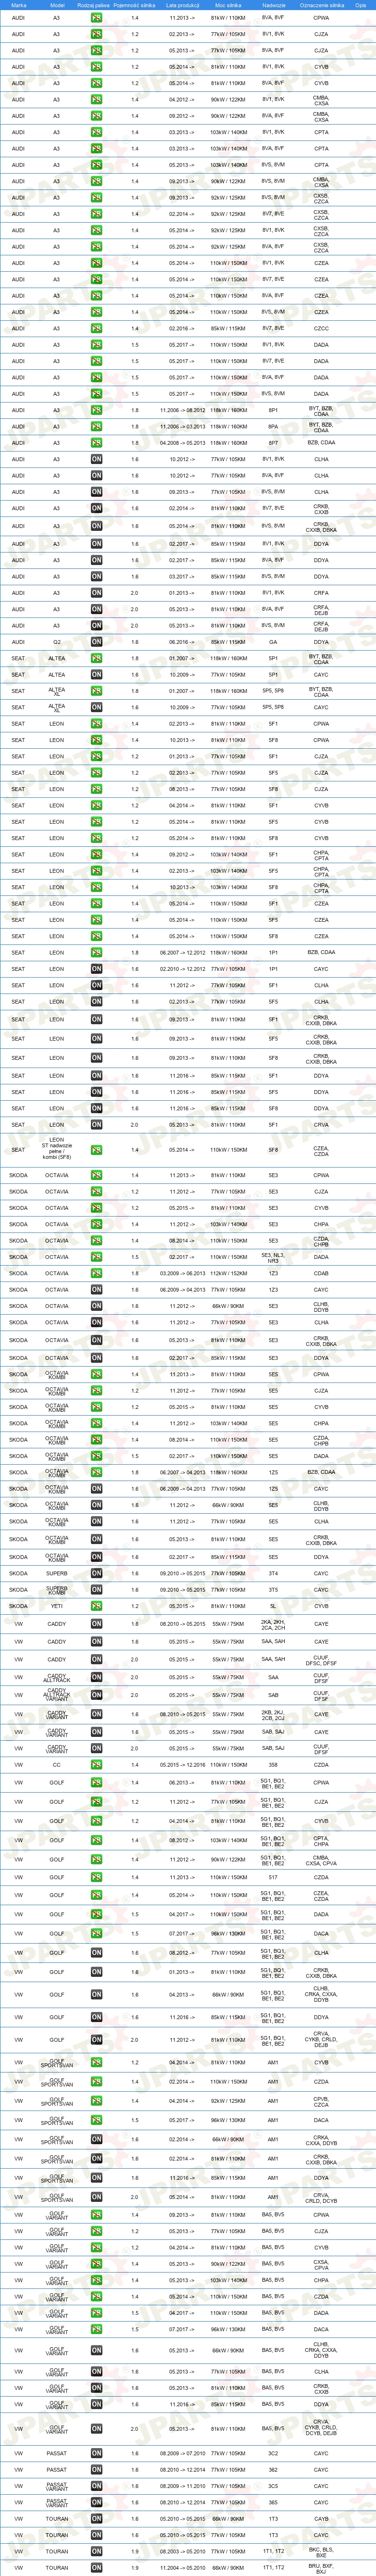Image resolution: width=376 pixels, height=2576 pixels.
Task: Click the Model column header
Action: coord(57,5)
